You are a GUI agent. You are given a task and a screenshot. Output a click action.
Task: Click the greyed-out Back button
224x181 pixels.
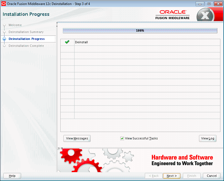154,176
